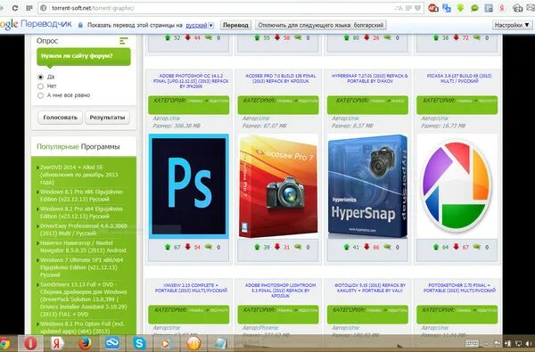
Task: Open the on-screen keyboard tray icon
Action: [473, 343]
